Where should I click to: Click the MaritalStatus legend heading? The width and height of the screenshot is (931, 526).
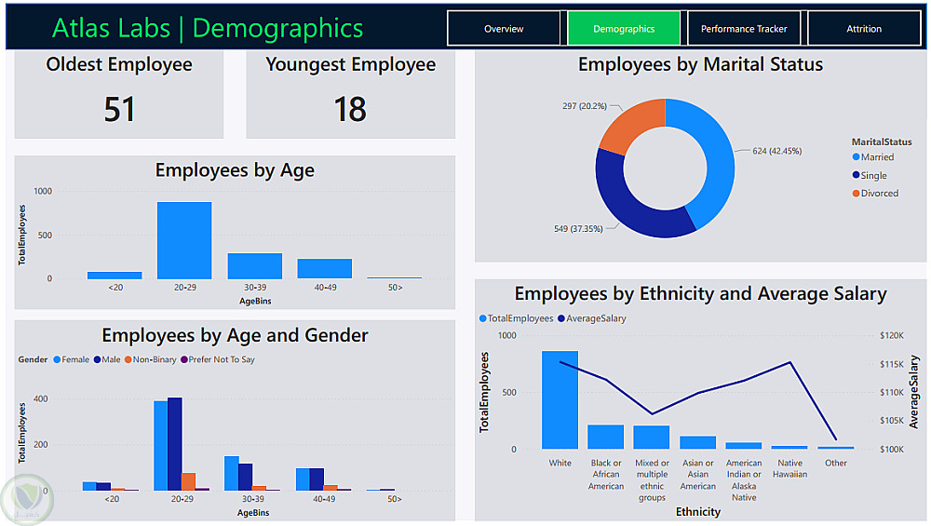(882, 142)
